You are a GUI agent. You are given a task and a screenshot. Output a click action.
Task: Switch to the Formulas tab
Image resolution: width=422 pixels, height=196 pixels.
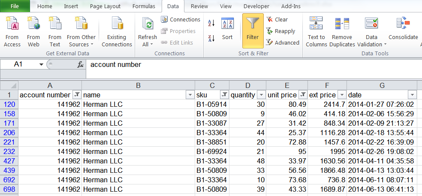point(144,6)
